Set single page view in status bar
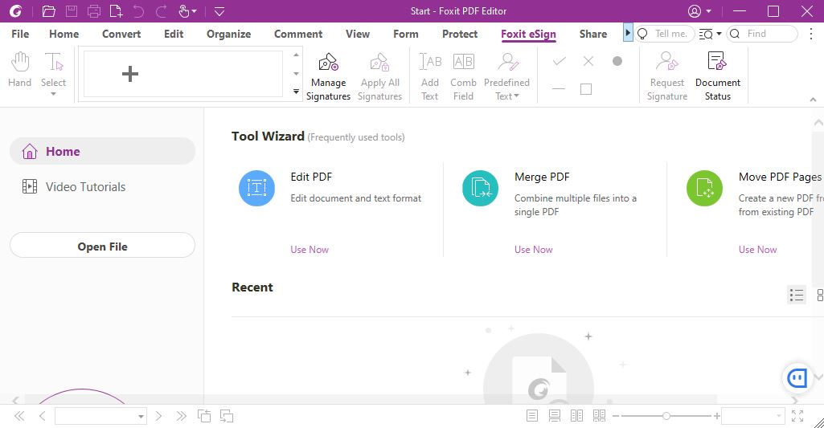Image resolution: width=824 pixels, height=428 pixels. click(532, 416)
